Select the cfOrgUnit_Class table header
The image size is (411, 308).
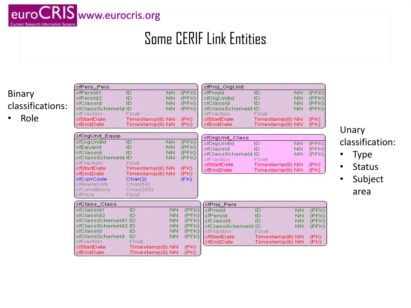coord(263,138)
